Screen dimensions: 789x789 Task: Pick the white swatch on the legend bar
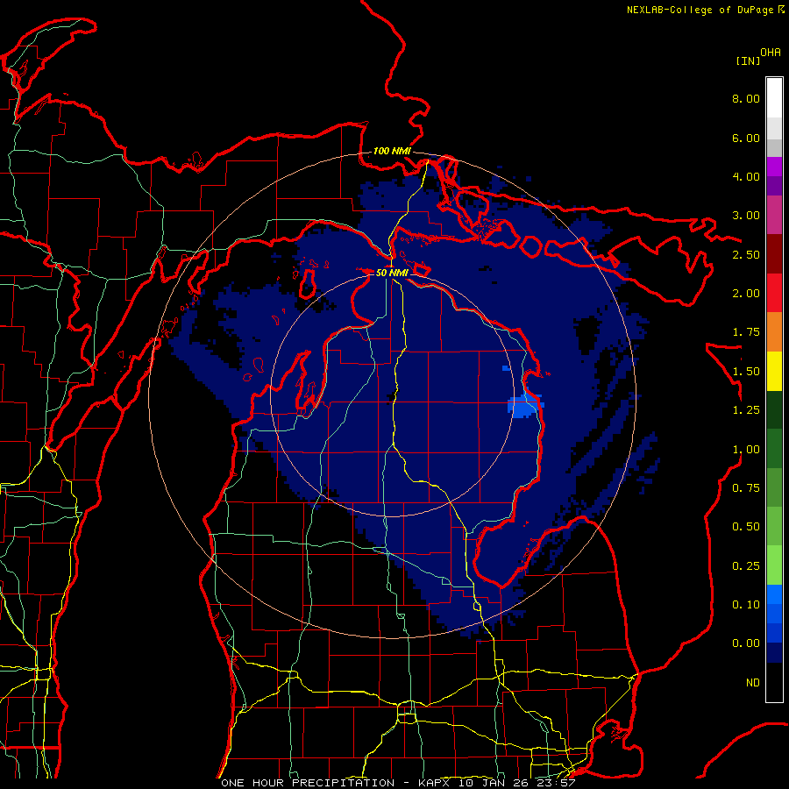[774, 98]
